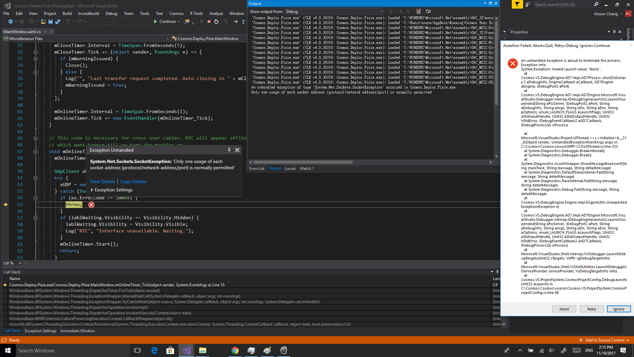Open the Miscellaneous Files project dropdown
The height and width of the screenshot is (357, 634).
pyautogui.click(x=86, y=39)
